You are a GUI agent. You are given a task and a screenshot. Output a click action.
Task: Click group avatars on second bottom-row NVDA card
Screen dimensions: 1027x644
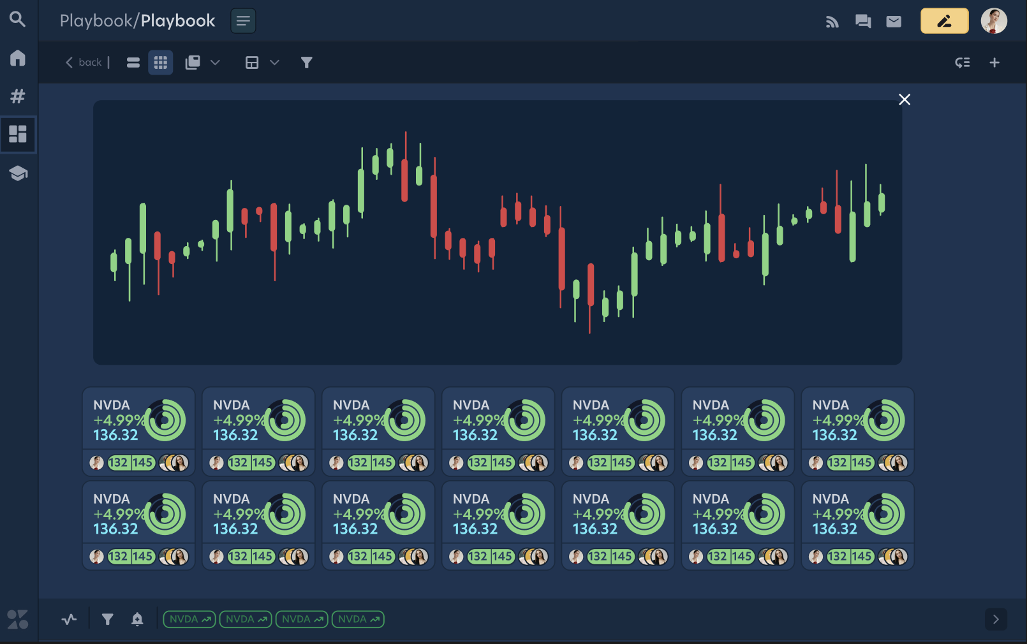click(293, 557)
